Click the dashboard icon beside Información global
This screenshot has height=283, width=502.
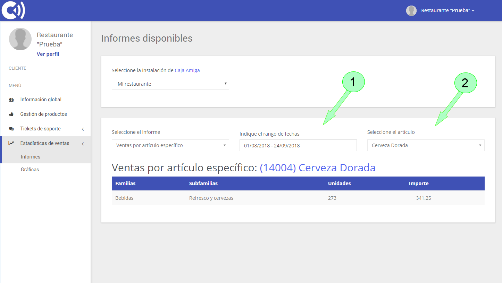pyautogui.click(x=11, y=100)
